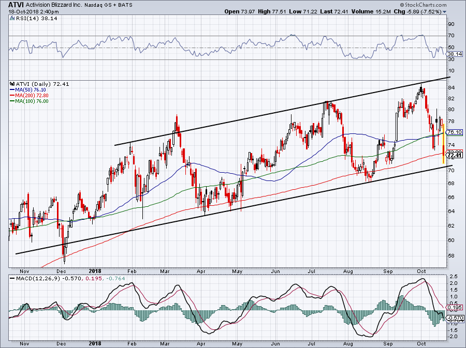Click the red MA(200) legend line swatch
This screenshot has height=348, width=466.
click(12, 95)
